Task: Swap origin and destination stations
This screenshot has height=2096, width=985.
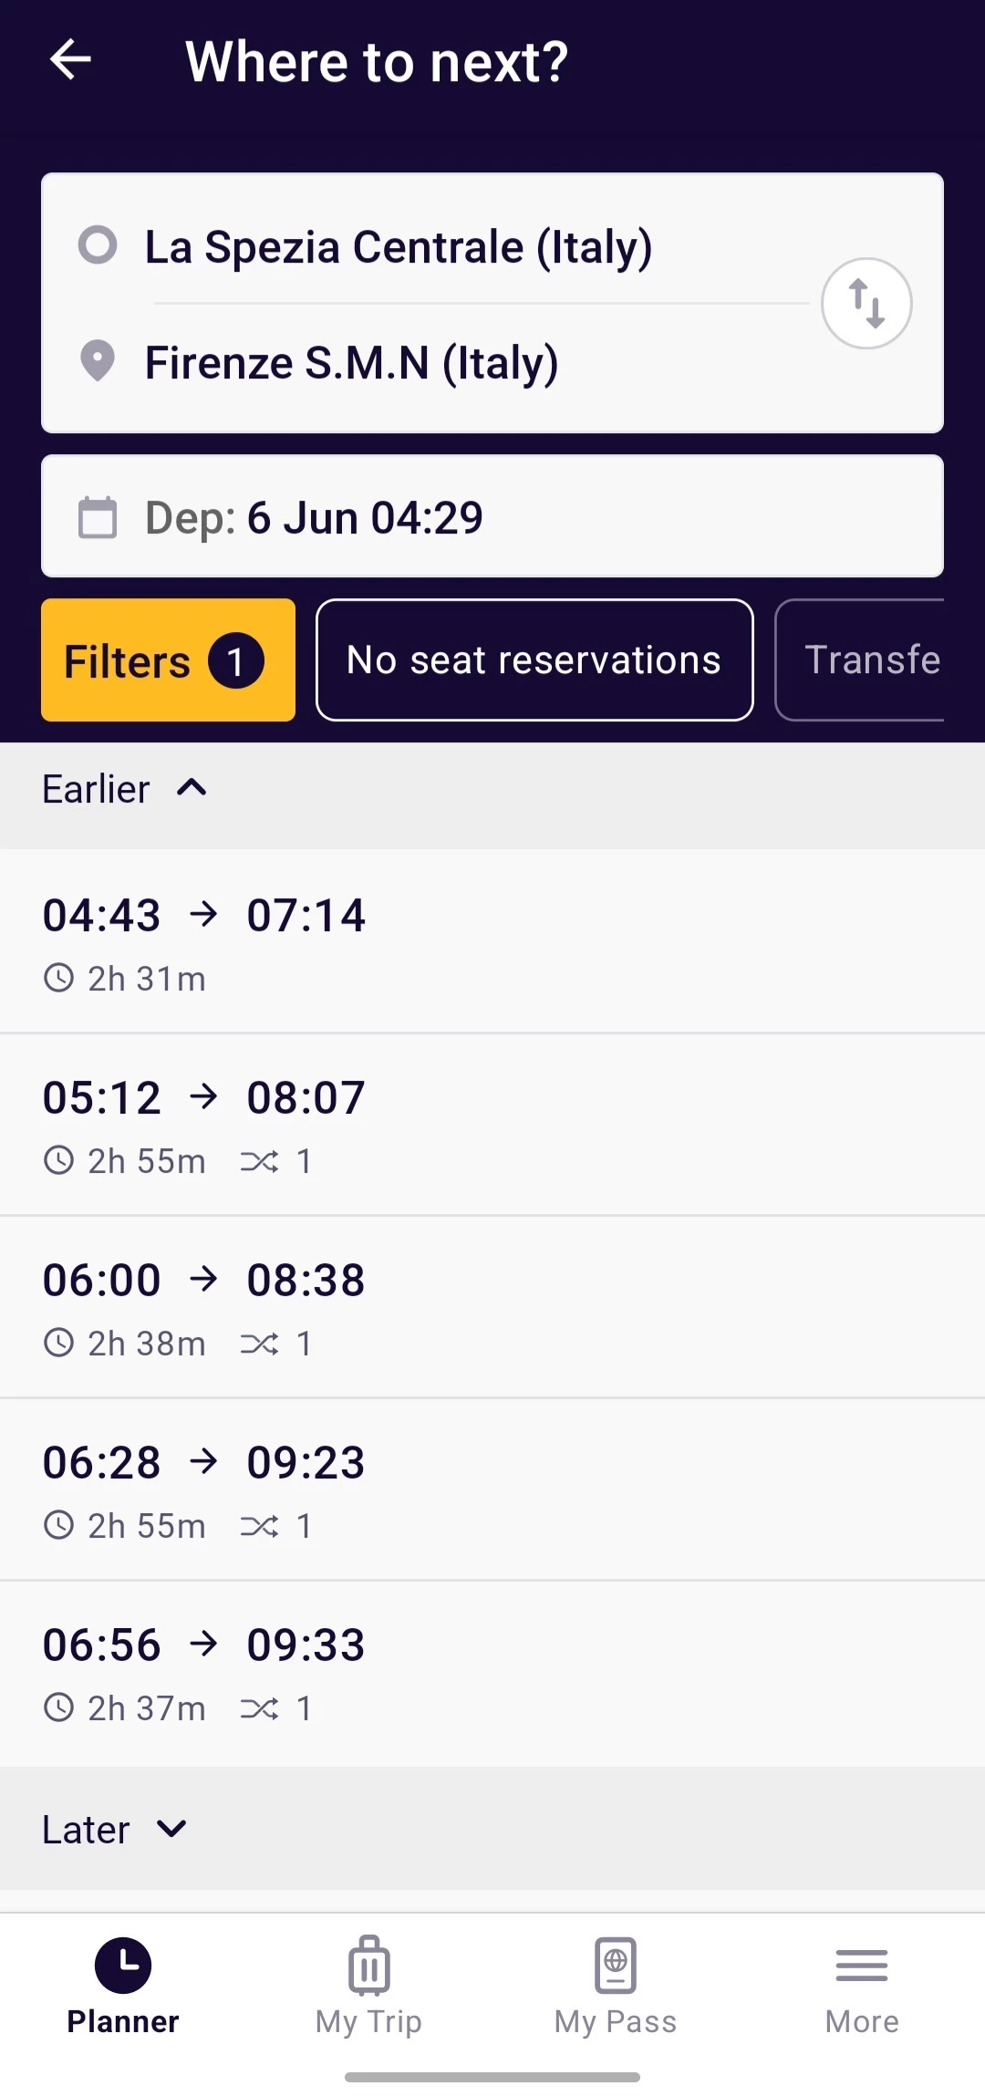Action: click(x=866, y=304)
